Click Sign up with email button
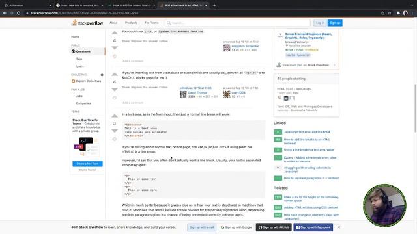Image resolution: width=417 pixels, height=234 pixels. click(x=201, y=227)
